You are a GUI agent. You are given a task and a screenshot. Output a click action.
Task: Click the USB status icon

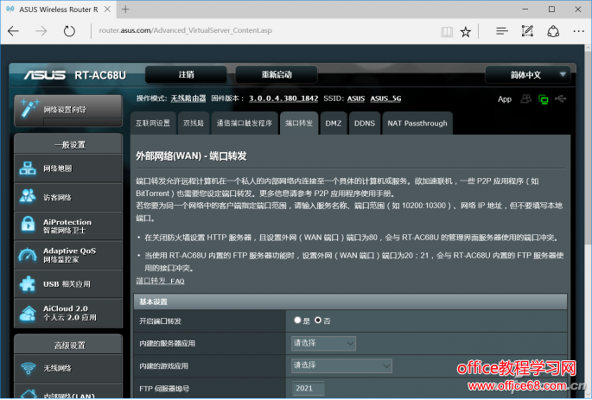[x=561, y=98]
